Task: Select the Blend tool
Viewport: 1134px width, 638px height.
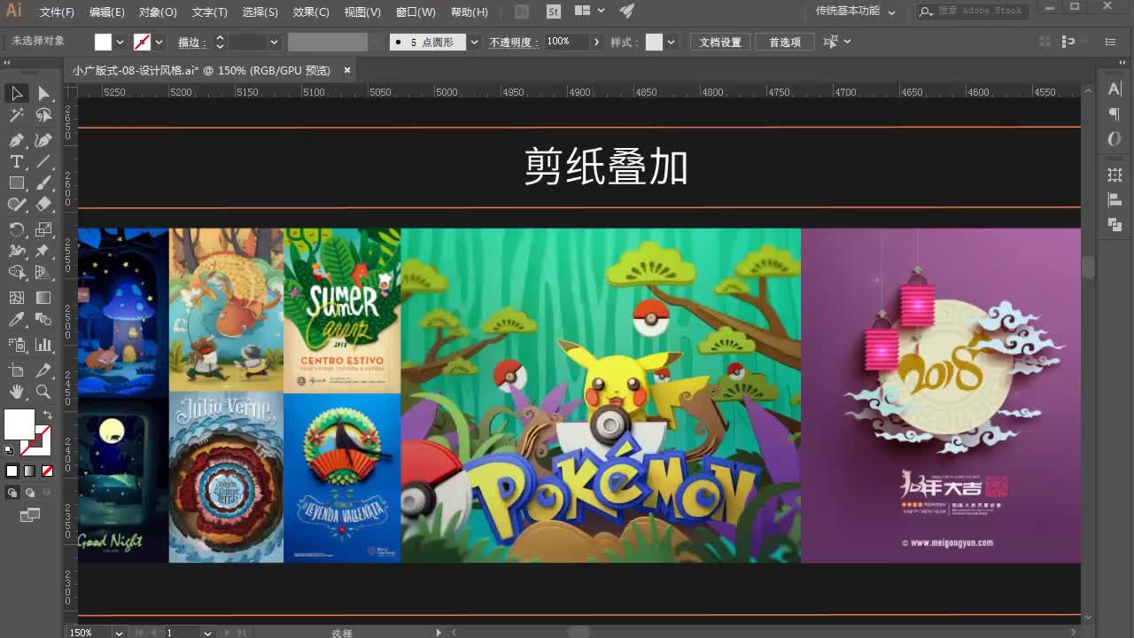Action: pos(43,319)
